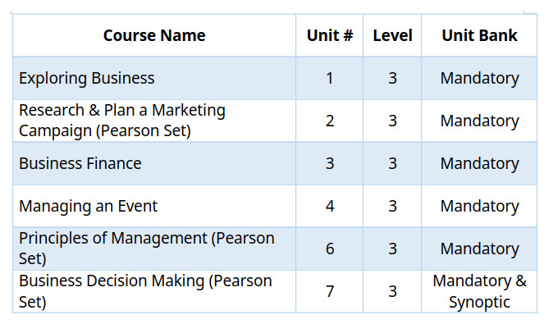Click Mandatory & Synoptic unit bank cell
The height and width of the screenshot is (324, 549).
tap(479, 291)
